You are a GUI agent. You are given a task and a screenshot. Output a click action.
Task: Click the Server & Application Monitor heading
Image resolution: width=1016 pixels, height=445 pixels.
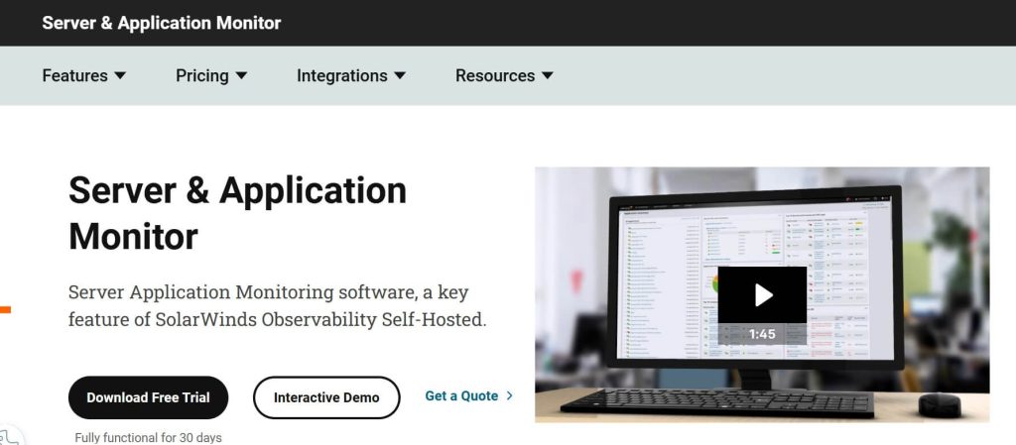pos(237,213)
